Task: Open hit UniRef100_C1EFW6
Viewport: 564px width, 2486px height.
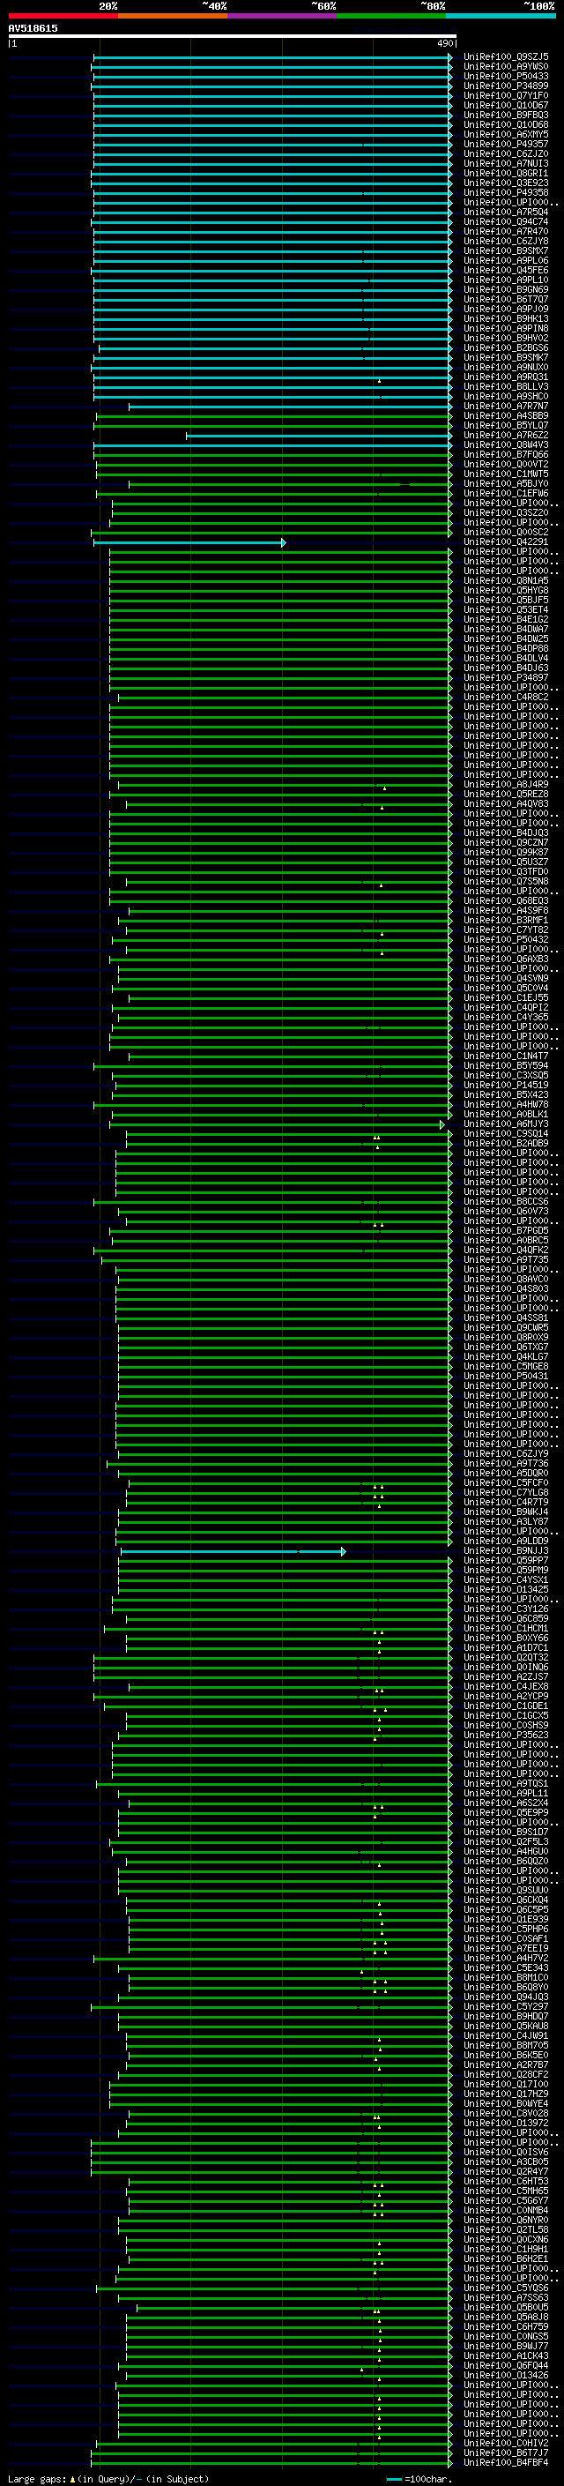Action: (x=506, y=494)
